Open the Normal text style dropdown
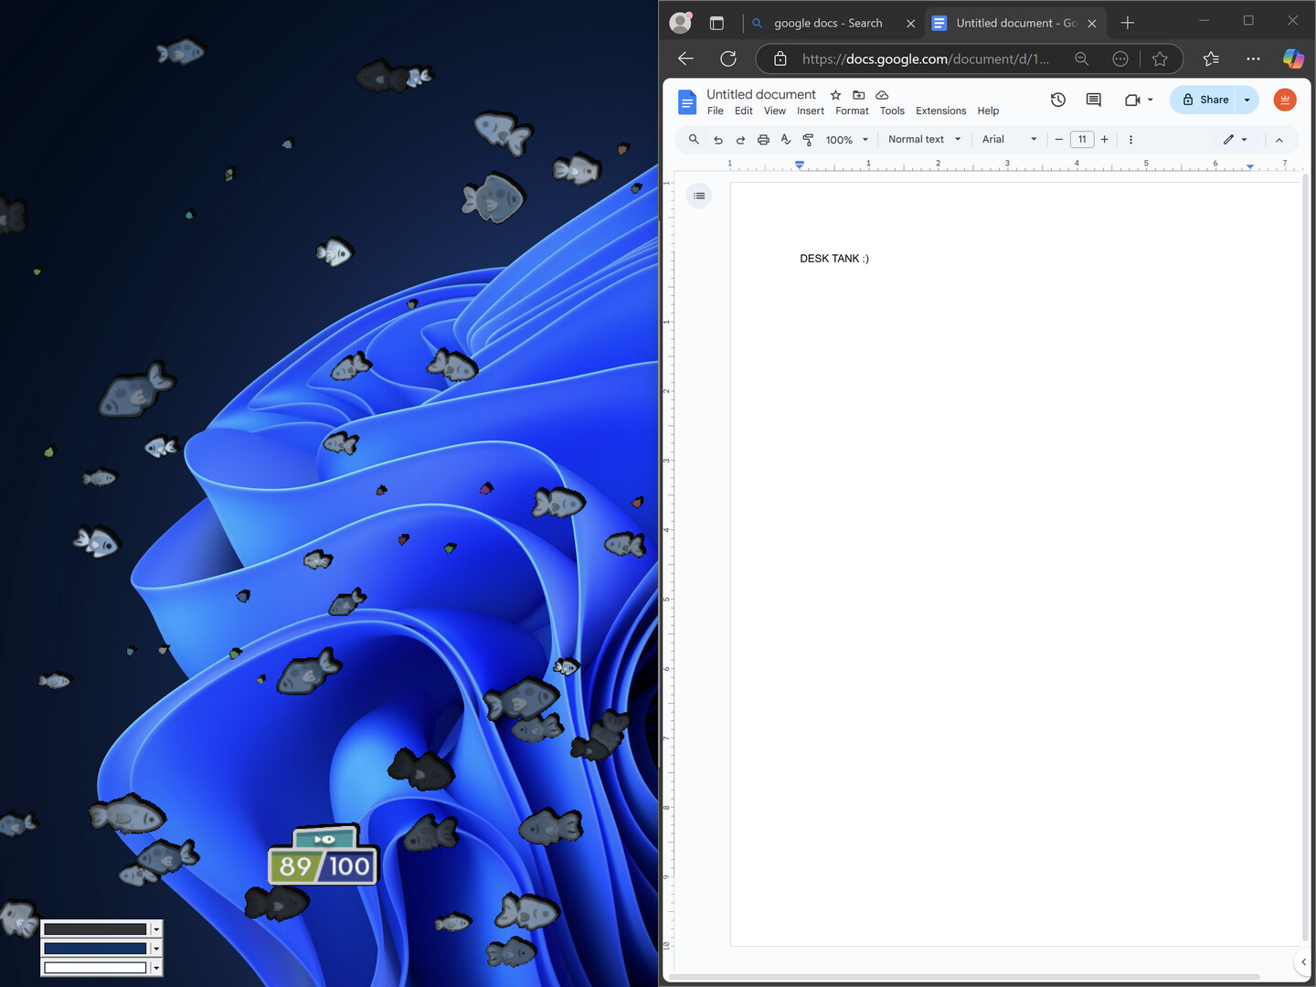The image size is (1316, 987). click(x=924, y=140)
